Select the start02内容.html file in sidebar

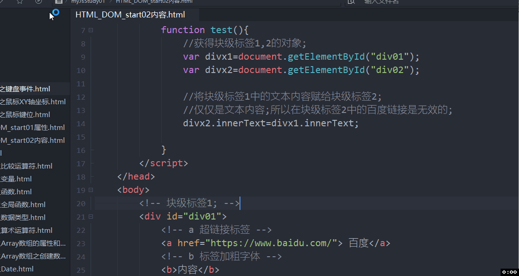(x=33, y=141)
